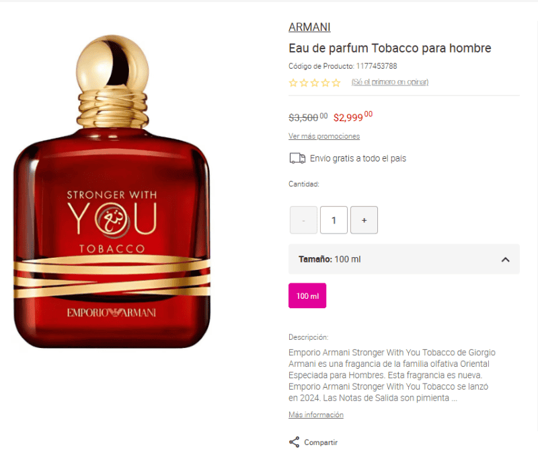
Task: Click Ver más promociones link
Action: click(324, 136)
